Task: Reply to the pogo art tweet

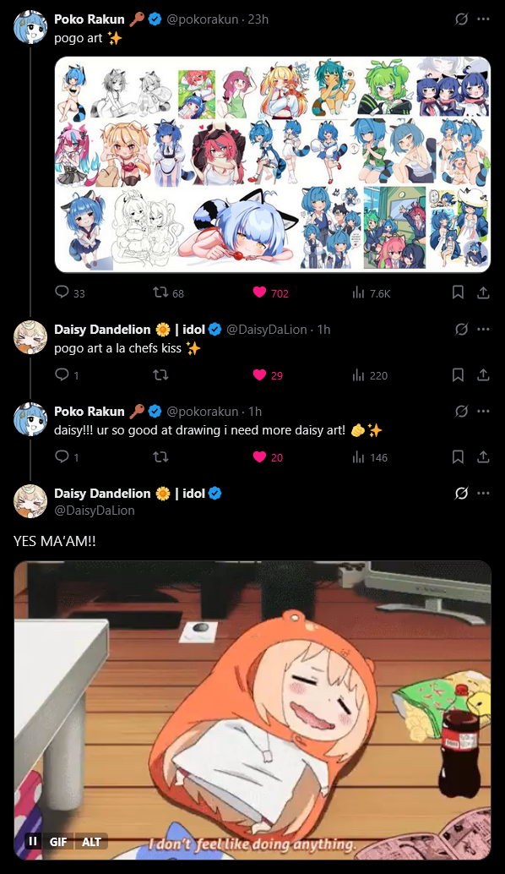Action: (x=69, y=292)
